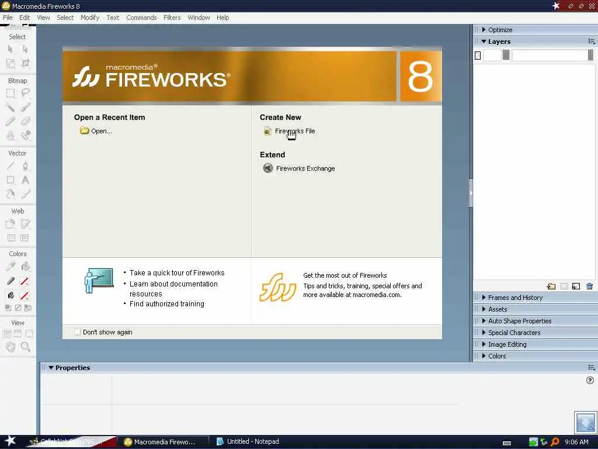Open the Edit menu
598x449 pixels.
coord(25,18)
